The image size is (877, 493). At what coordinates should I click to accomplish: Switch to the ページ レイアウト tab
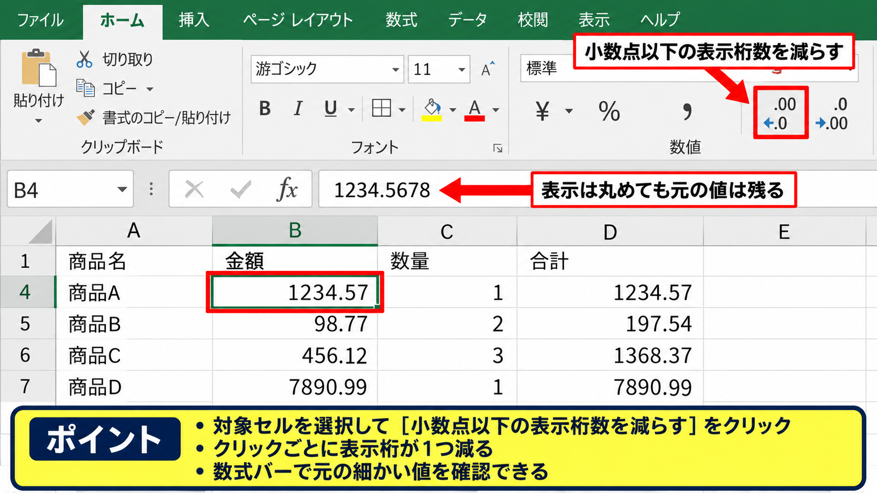tap(297, 20)
